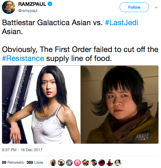Open the #LastJedi hashtag
Image resolution: width=161 pixels, height=168 pixels.
point(122,23)
